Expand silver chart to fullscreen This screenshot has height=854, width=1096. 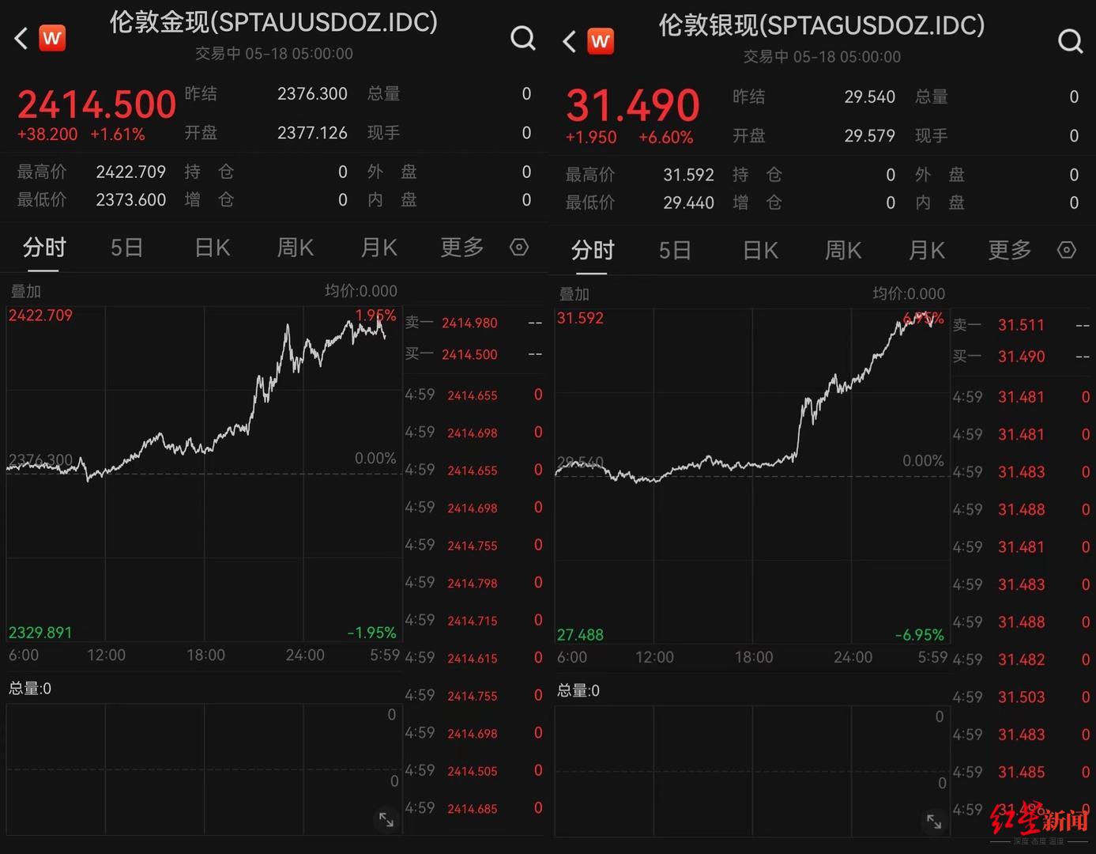click(x=934, y=822)
